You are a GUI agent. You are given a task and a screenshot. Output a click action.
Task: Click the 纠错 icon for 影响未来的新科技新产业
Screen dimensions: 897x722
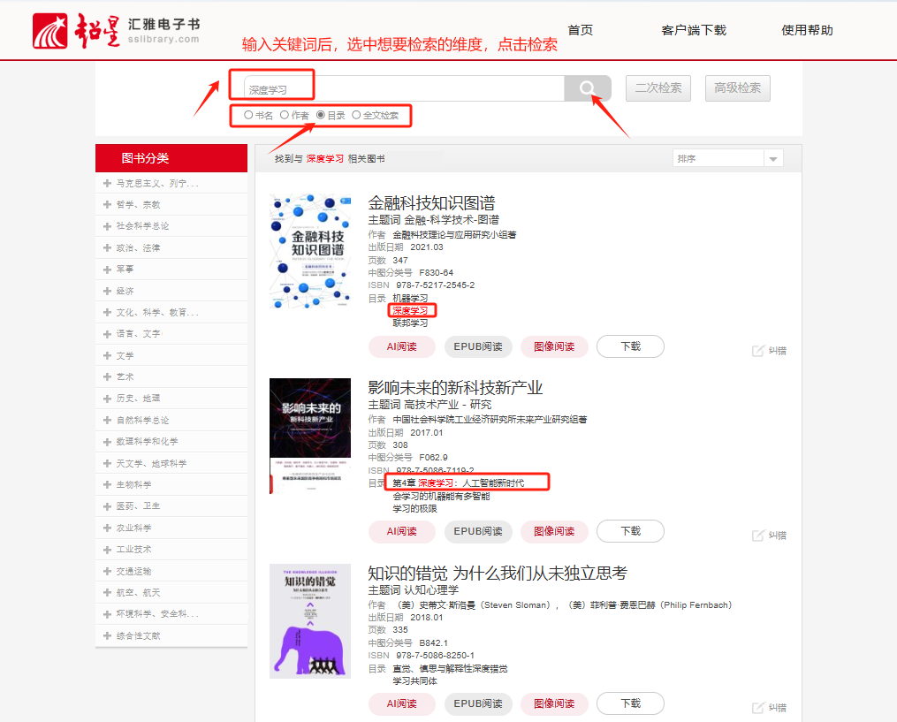point(758,536)
